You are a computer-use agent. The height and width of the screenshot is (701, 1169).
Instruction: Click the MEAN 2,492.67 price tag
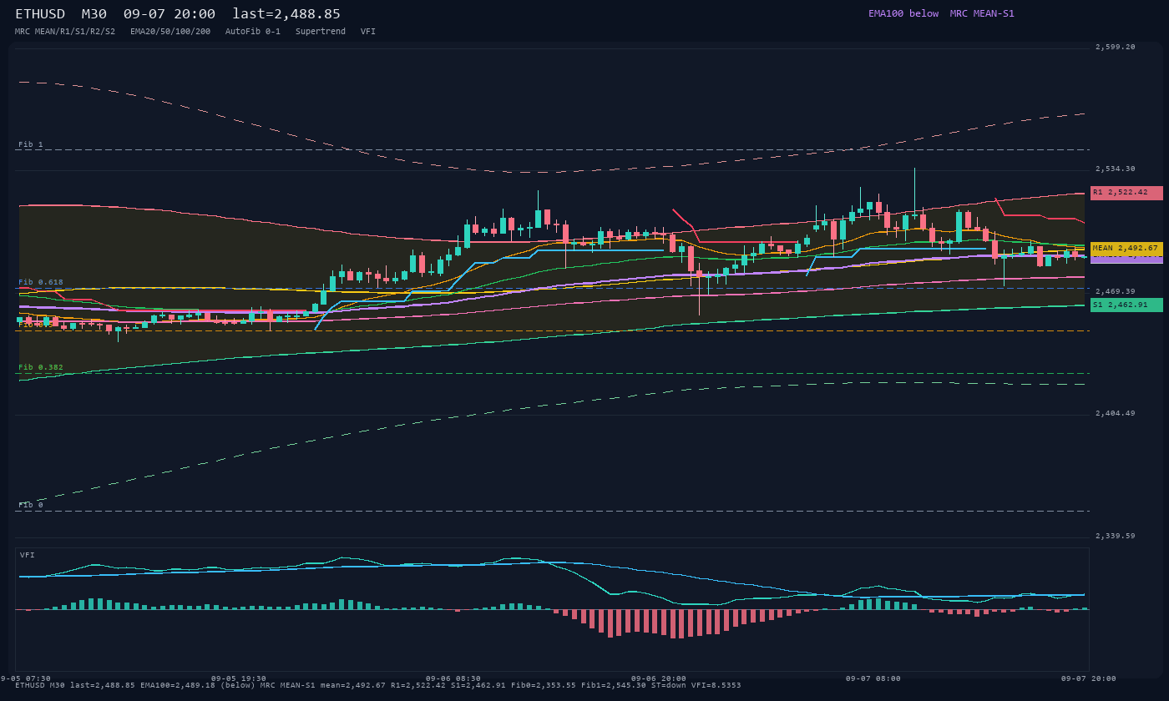coord(1126,249)
